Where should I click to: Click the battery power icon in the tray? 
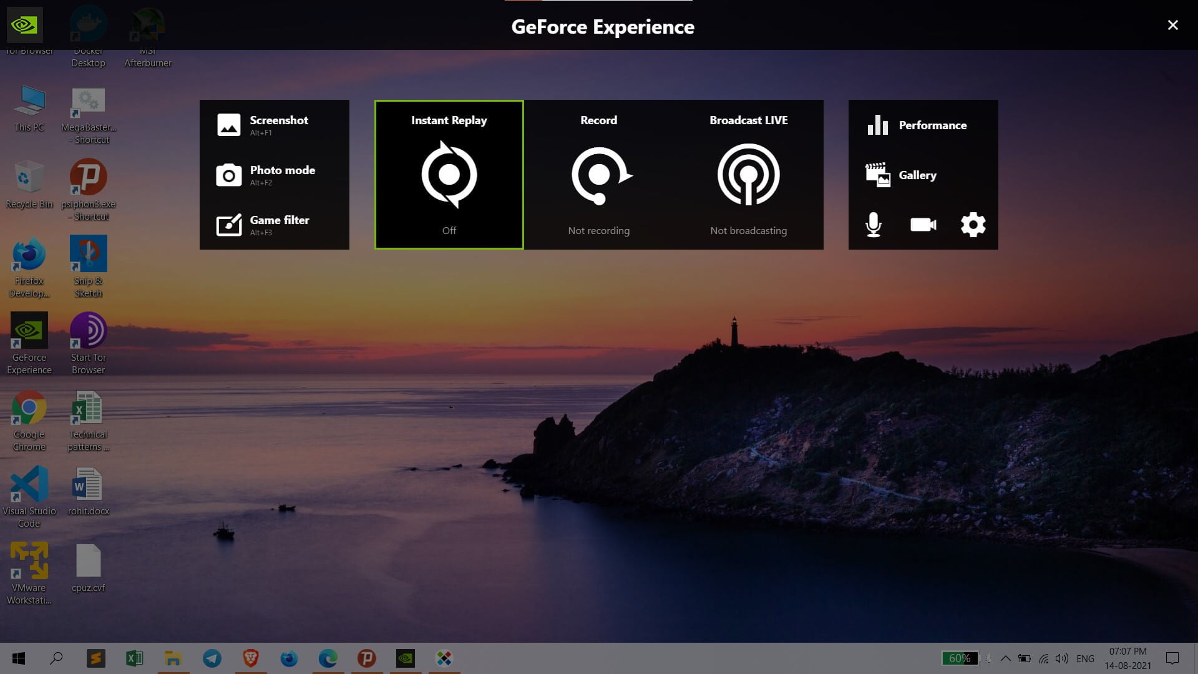click(1024, 658)
